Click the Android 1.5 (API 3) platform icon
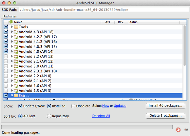Image resolution: width=190 pixels, height=136 pixels. pyautogui.click(x=16, y=91)
